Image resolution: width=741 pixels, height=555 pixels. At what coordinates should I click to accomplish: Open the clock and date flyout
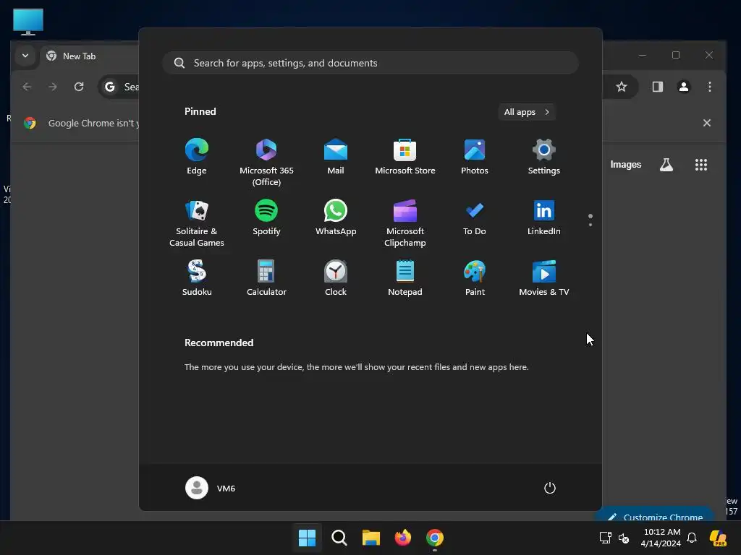coord(661,538)
